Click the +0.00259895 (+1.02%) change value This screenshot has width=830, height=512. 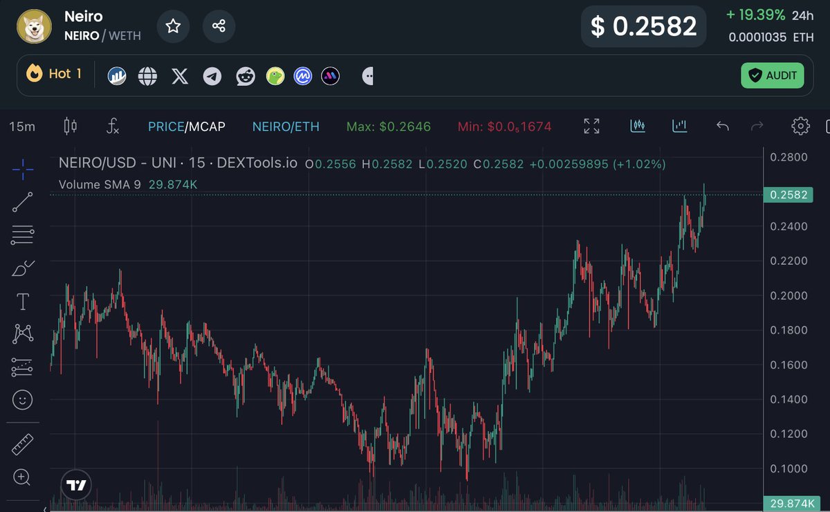pyautogui.click(x=597, y=164)
